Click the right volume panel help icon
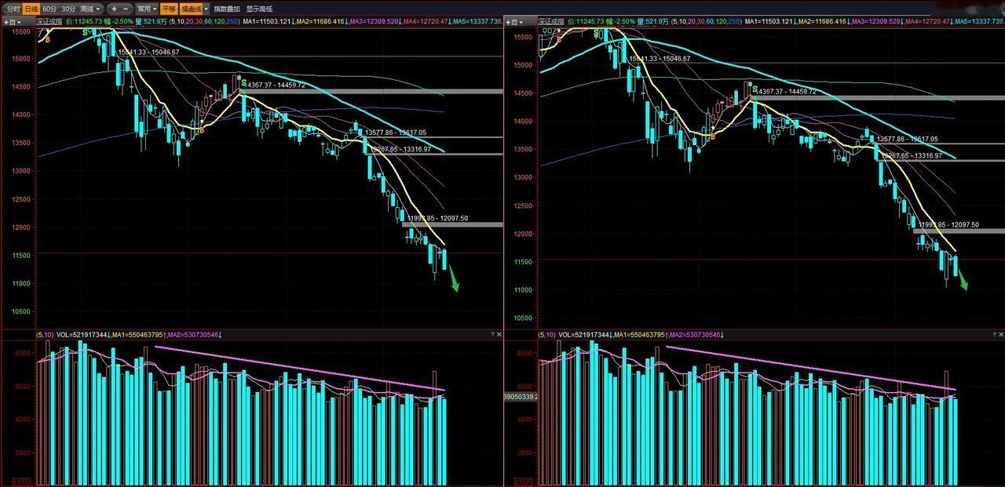This screenshot has width=1005, height=487. 993,335
